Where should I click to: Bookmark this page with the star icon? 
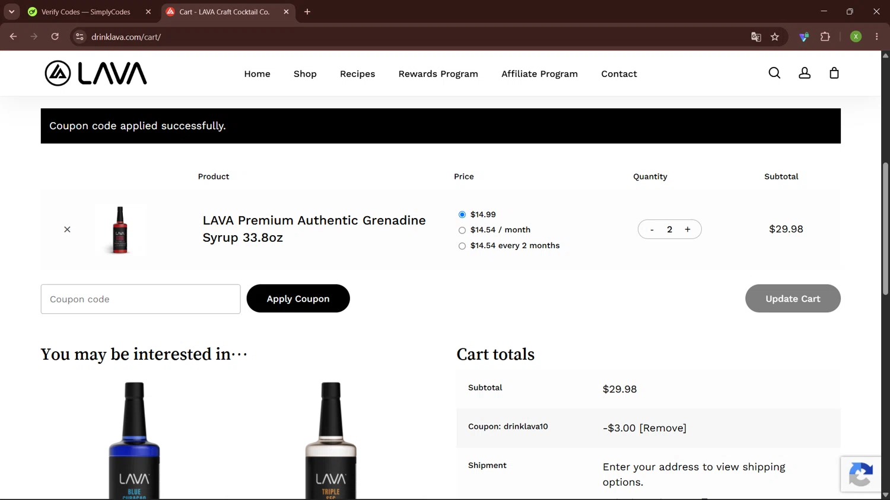click(775, 37)
